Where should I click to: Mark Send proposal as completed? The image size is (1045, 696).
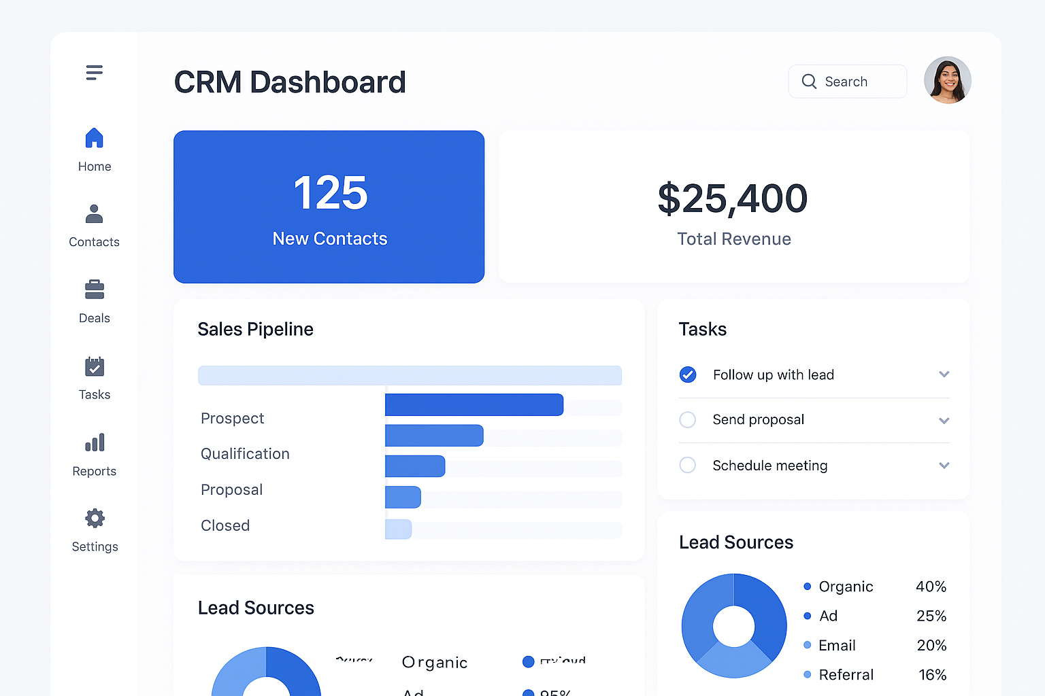pyautogui.click(x=687, y=420)
